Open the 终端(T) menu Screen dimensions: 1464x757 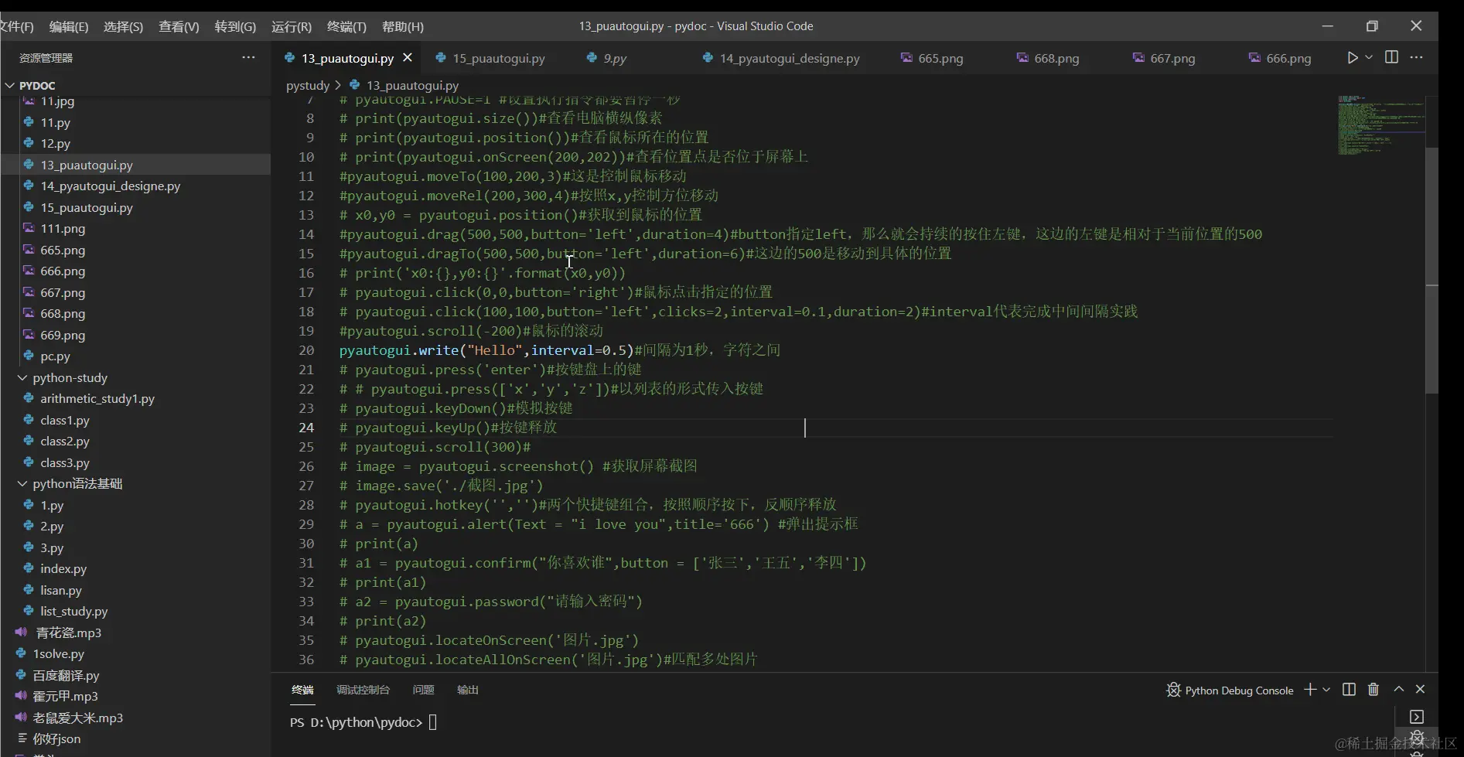(346, 26)
